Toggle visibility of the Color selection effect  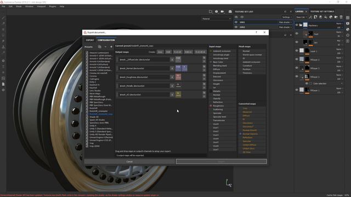[x=307, y=84]
